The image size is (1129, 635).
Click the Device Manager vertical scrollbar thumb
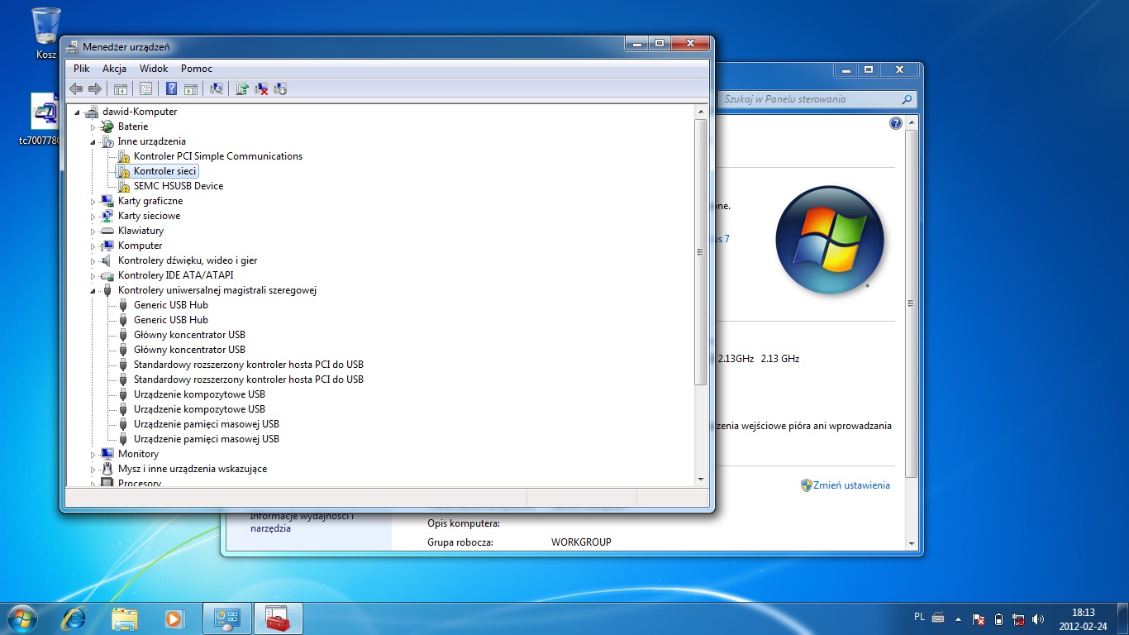(701, 252)
